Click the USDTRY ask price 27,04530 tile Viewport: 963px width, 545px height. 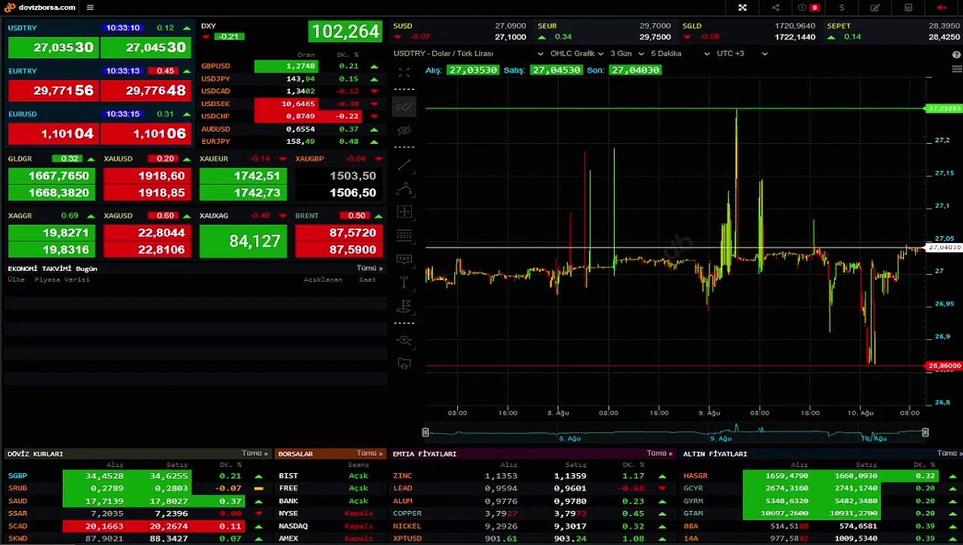(x=145, y=47)
